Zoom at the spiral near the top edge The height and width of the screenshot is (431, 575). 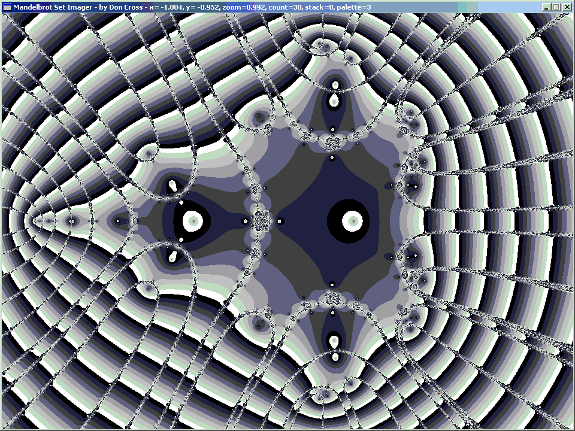[x=325, y=45]
